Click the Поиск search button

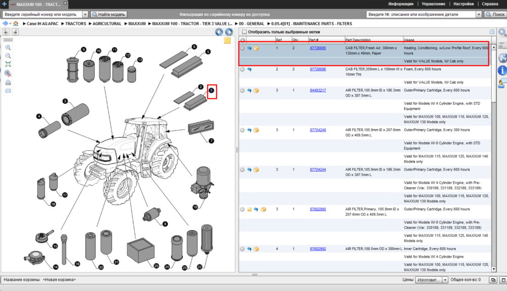(x=495, y=15)
